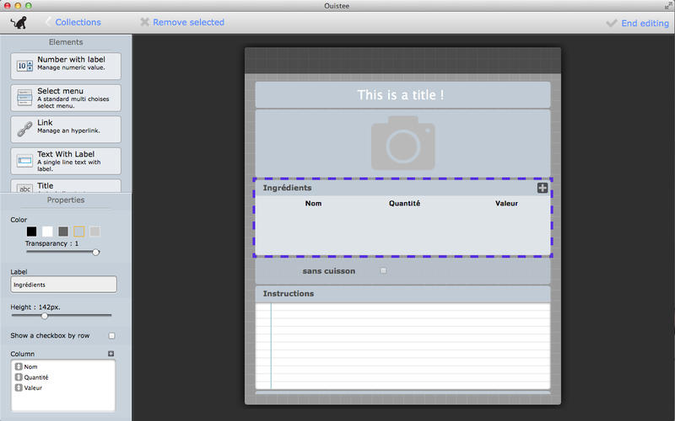The width and height of the screenshot is (675, 421).
Task: Click the Quantité column reorder handle
Action: click(19, 377)
